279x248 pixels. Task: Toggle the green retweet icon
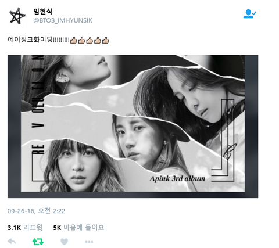pos(38,242)
